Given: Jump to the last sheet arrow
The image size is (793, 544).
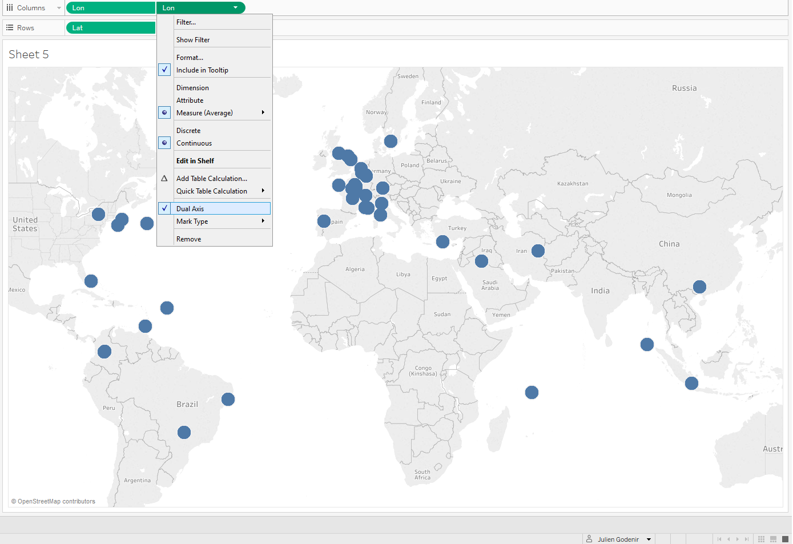Looking at the screenshot, I should click(x=747, y=539).
